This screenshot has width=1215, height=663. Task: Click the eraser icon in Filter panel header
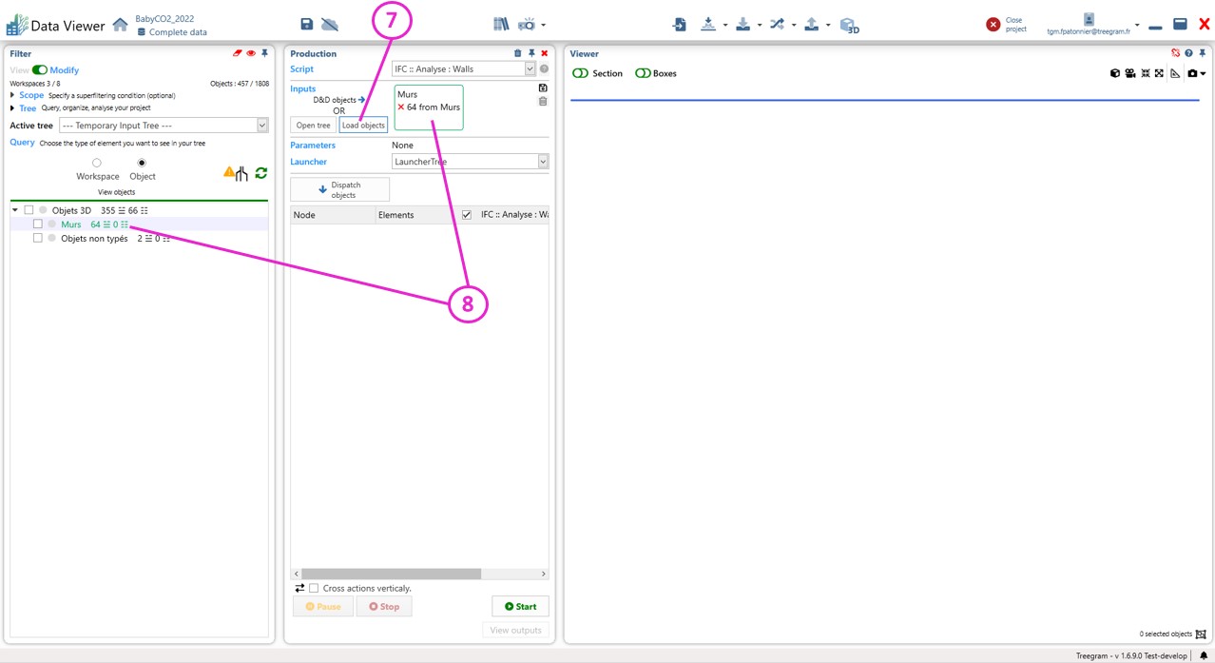point(237,53)
